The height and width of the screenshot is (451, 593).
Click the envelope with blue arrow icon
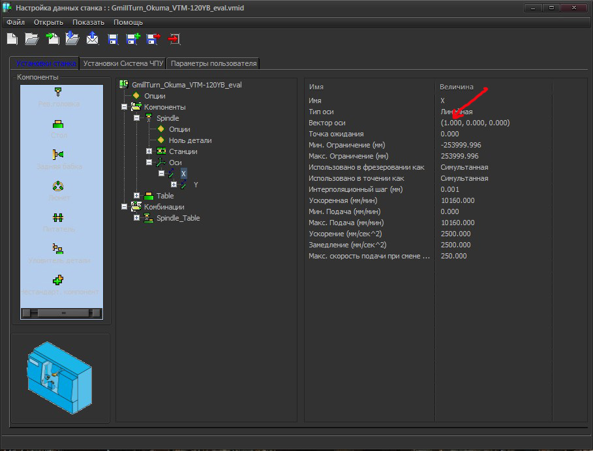pos(92,39)
